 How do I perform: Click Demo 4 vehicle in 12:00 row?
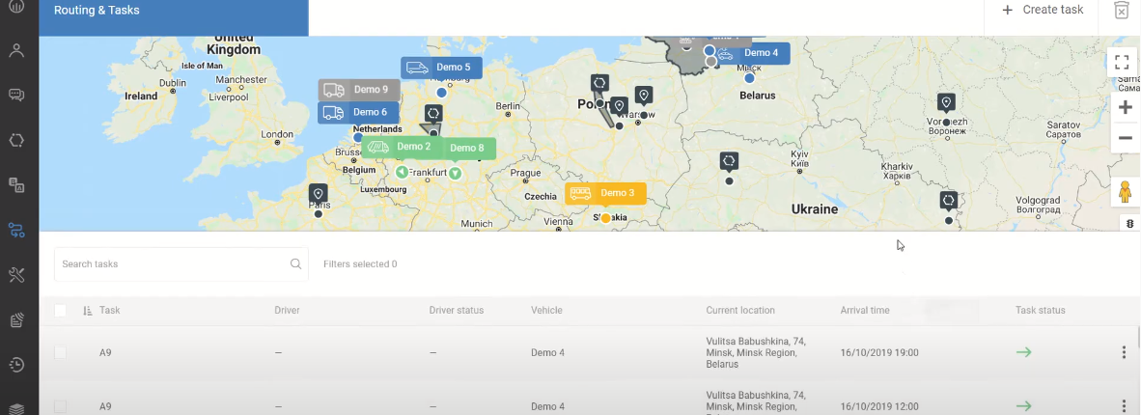(548, 407)
